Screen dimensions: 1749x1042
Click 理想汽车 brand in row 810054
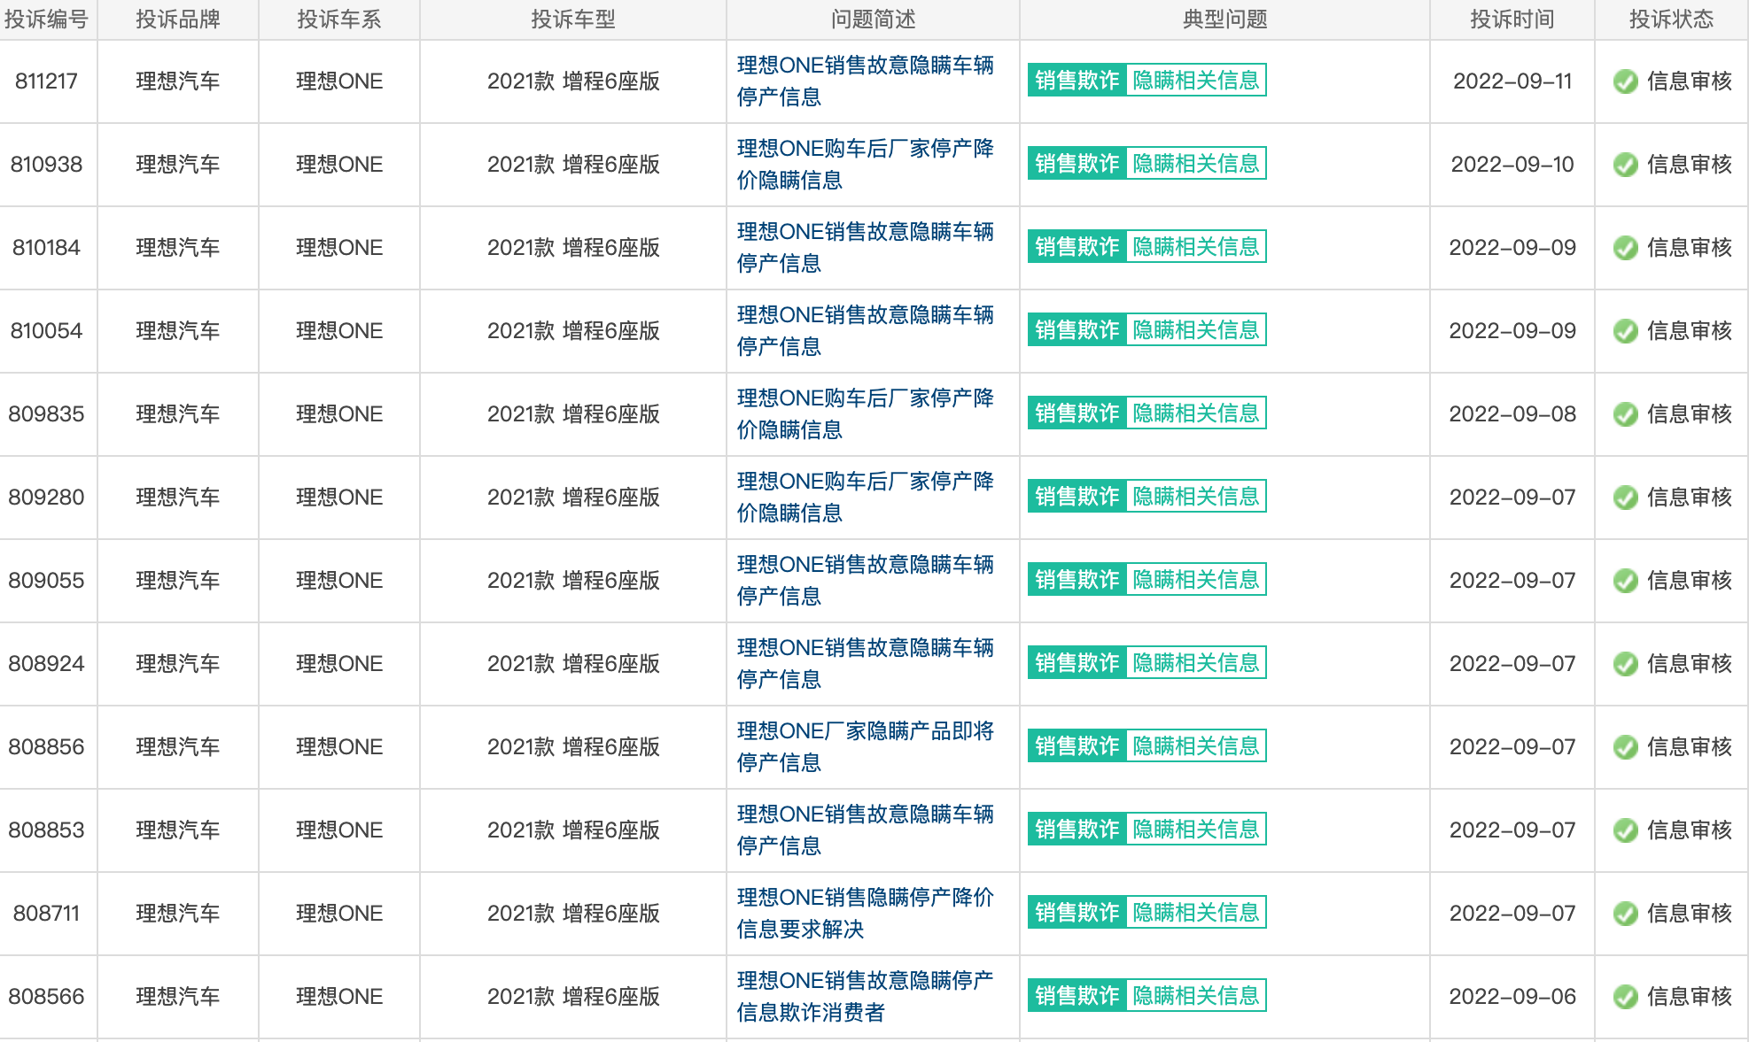click(x=178, y=331)
